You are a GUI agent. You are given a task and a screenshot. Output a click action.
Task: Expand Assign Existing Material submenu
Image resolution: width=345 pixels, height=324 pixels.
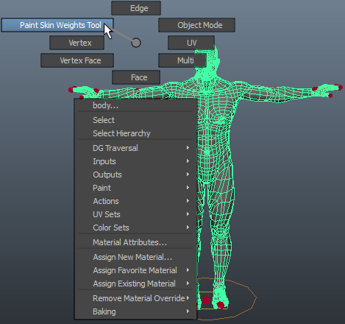point(135,283)
